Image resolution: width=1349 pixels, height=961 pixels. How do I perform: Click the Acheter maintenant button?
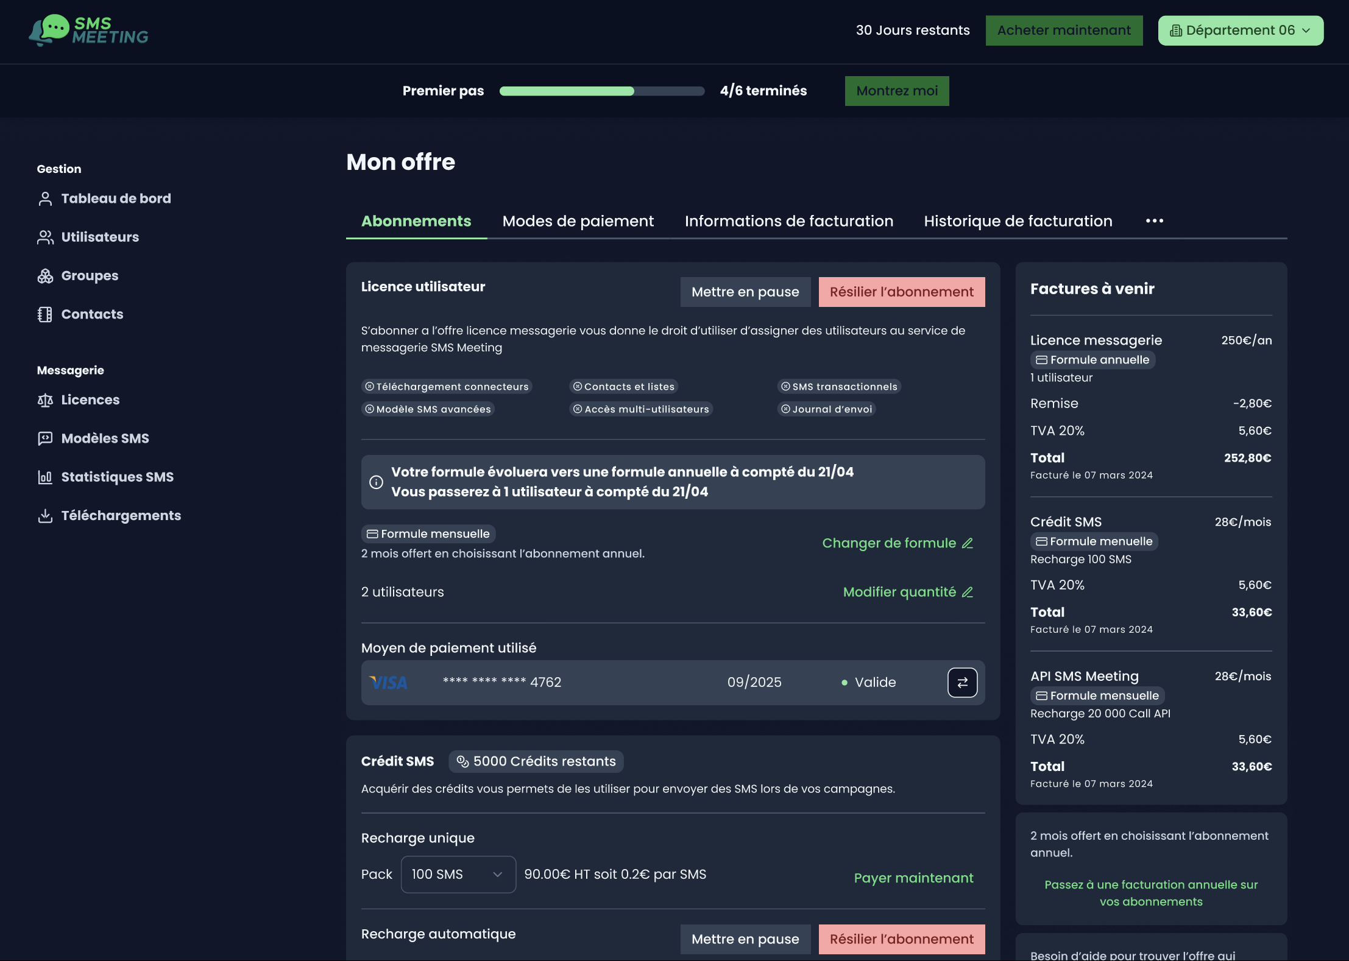tap(1064, 30)
